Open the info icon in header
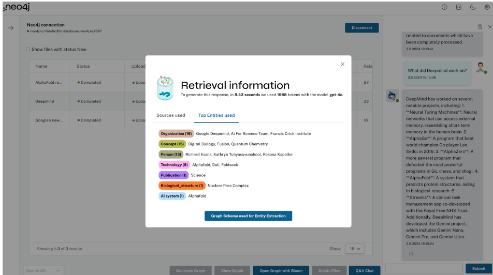Viewport: 493px width, 275px height. (x=444, y=7)
